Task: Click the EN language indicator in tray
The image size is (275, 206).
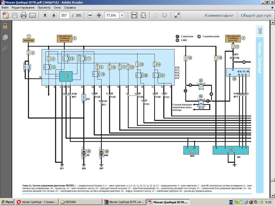Action: (231, 202)
